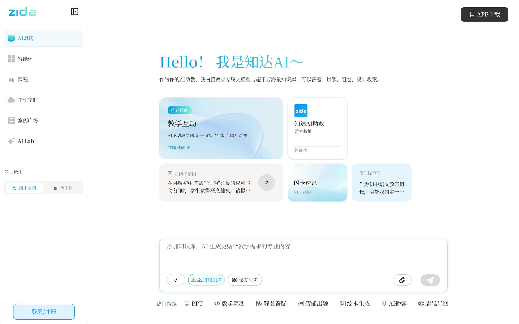Image resolution: width=519 pixels, height=324 pixels.
Task: Click the zida logo on 知达AI助教 card
Action: click(x=301, y=111)
